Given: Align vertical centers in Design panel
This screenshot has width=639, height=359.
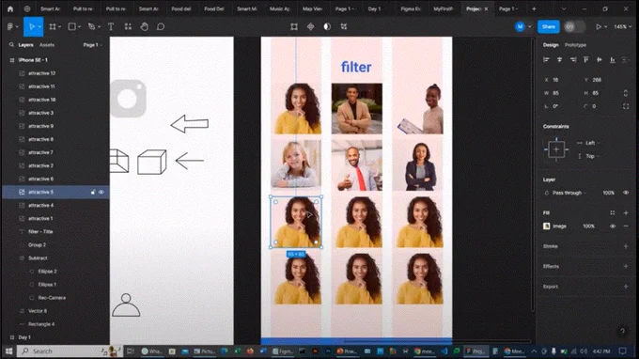Looking at the screenshot, I should 600,59.
